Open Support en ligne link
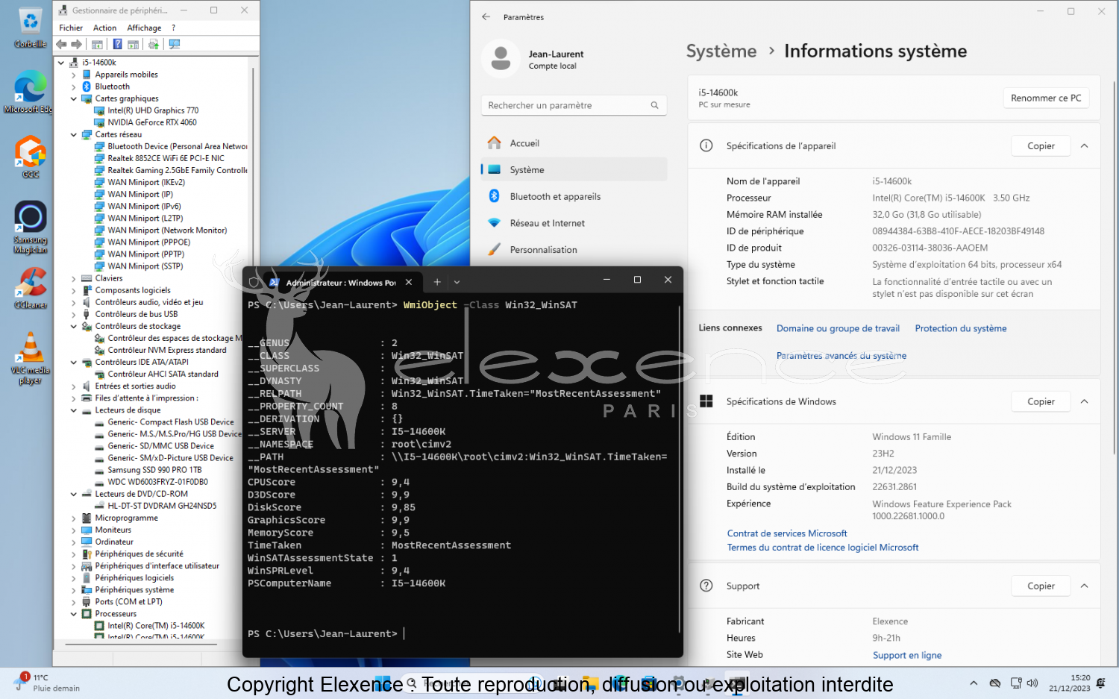 click(907, 655)
